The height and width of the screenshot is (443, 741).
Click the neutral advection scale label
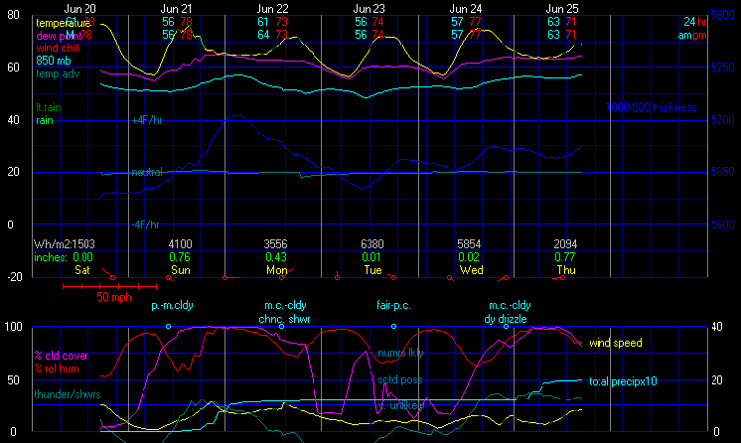147,172
